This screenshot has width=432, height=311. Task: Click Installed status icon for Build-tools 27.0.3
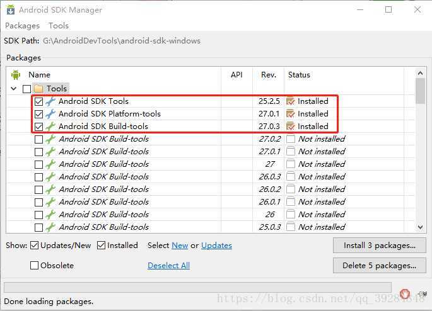click(x=291, y=127)
